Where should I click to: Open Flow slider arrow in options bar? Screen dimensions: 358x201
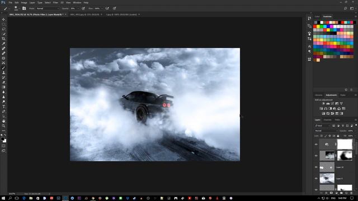pos(102,8)
